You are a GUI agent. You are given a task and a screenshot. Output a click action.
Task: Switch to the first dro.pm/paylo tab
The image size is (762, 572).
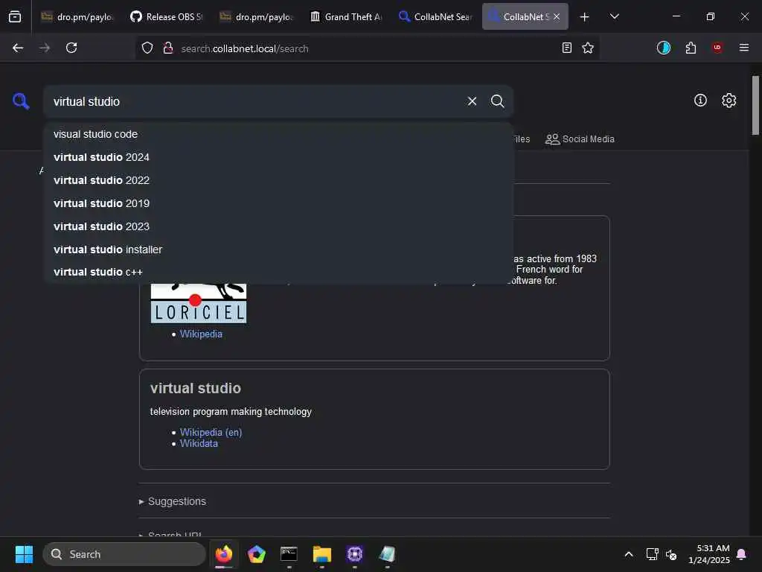click(77, 16)
